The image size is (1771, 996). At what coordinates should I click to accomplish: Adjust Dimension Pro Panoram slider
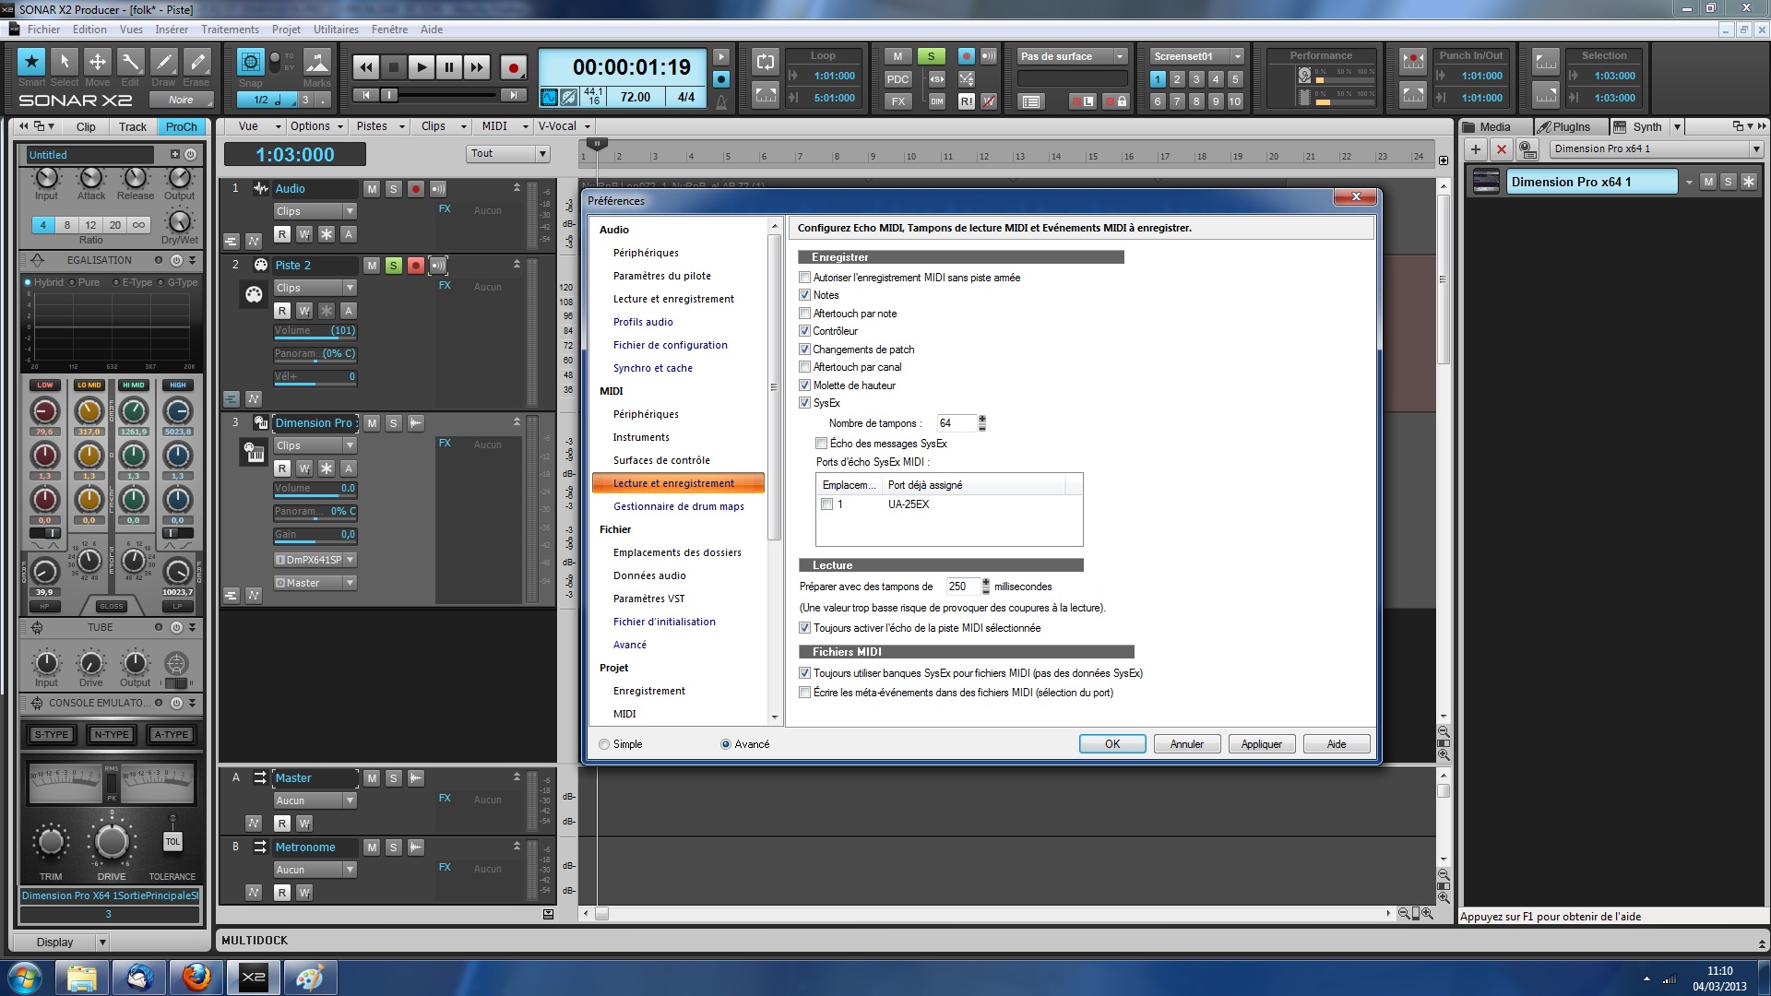click(x=315, y=512)
